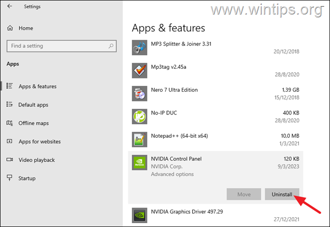This screenshot has height=227, width=330.
Task: Click the 27/12/2021 install date
Action: pos(286,219)
